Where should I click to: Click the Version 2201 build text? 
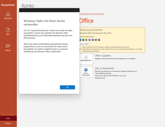click(110, 76)
